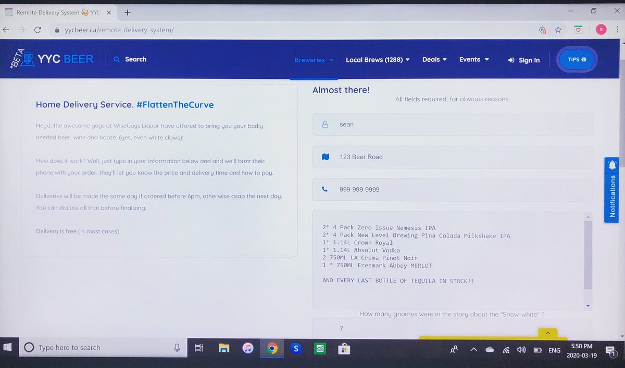Click the Delivery is free text line

pyautogui.click(x=78, y=231)
